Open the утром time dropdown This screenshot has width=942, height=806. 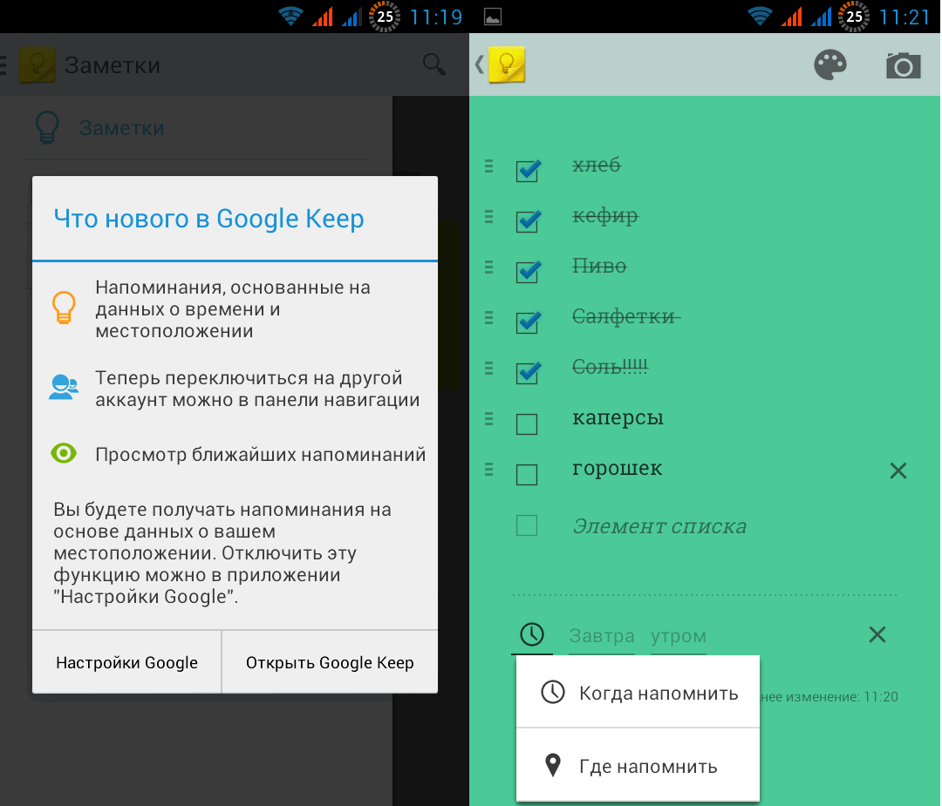(x=679, y=635)
